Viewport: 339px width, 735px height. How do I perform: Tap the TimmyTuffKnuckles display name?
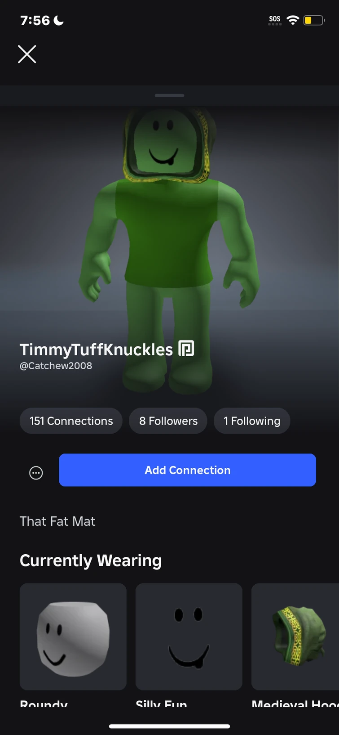pyautogui.click(x=96, y=350)
